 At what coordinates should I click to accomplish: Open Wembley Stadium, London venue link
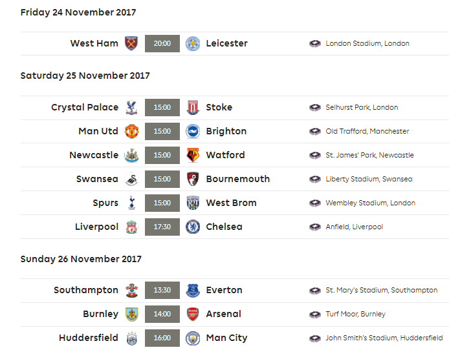tap(370, 203)
